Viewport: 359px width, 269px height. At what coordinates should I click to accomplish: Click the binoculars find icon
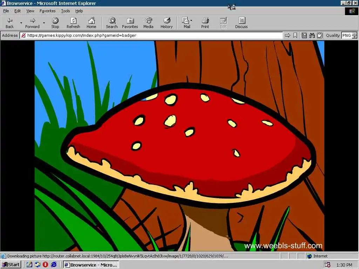tap(312, 35)
